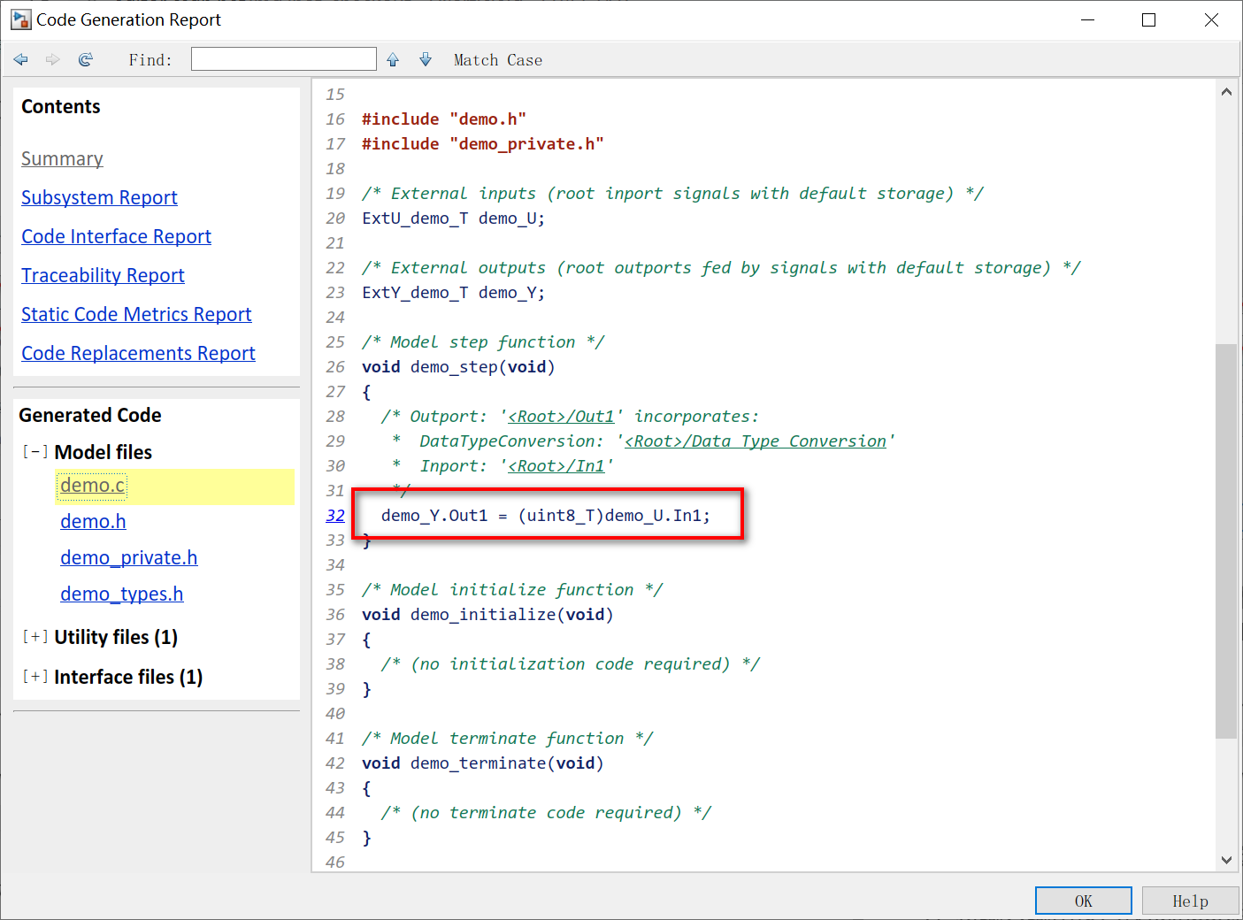The width and height of the screenshot is (1243, 920).
Task: Focus the Find text input field
Action: [x=284, y=59]
